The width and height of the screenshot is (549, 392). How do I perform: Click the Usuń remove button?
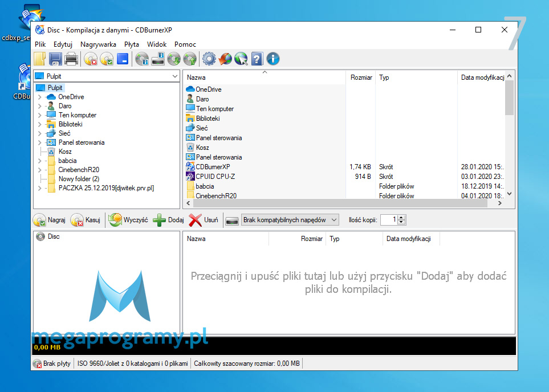(x=204, y=220)
